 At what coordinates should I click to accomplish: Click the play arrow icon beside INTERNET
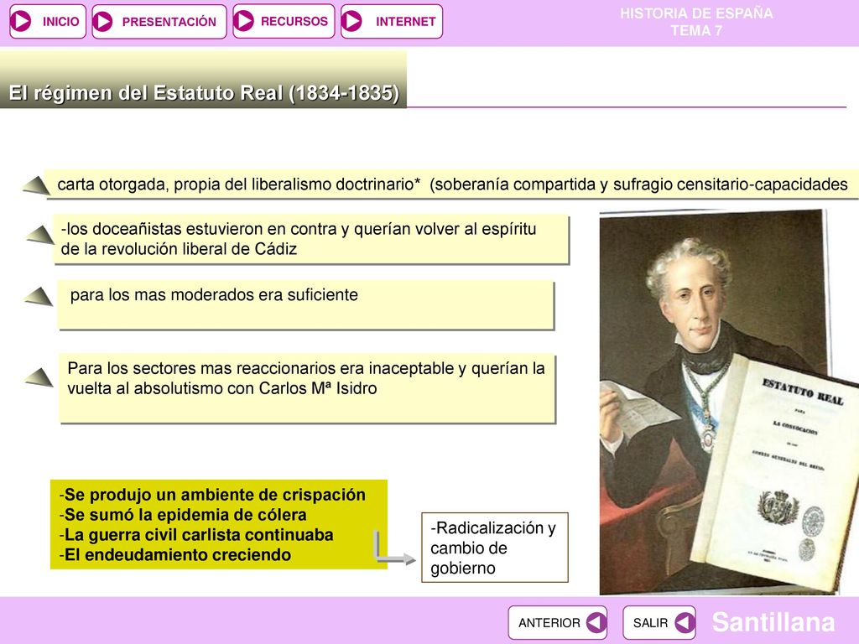351,21
